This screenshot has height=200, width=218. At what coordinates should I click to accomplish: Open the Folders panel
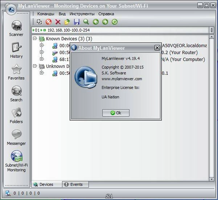click(x=16, y=115)
